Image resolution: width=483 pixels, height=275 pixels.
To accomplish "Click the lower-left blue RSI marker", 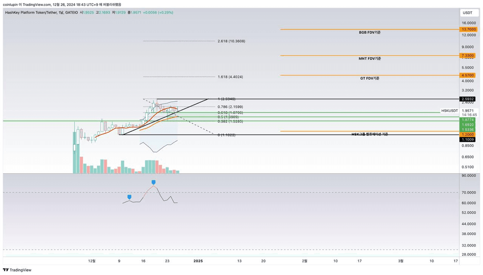I will (x=129, y=197).
